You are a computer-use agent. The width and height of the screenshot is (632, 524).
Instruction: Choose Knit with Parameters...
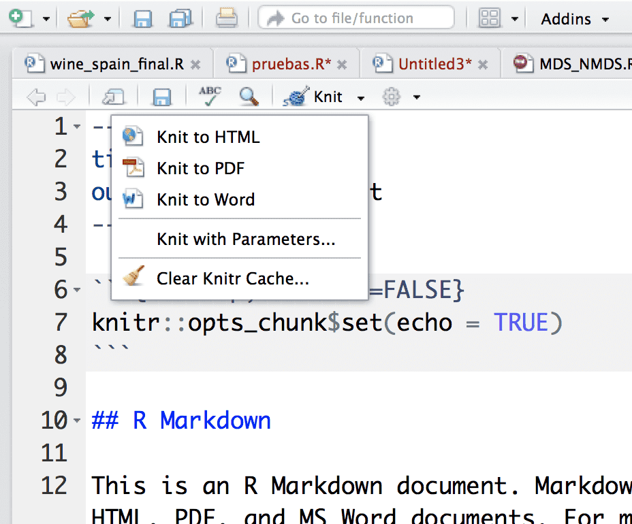coord(240,239)
